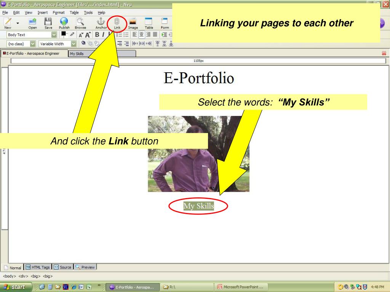
Task: Center align the text
Action: pyautogui.click(x=141, y=35)
